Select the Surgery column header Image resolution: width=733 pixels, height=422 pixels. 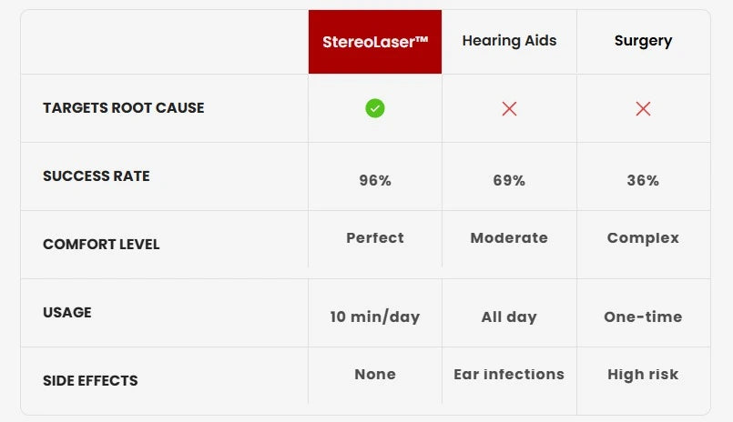[643, 41]
